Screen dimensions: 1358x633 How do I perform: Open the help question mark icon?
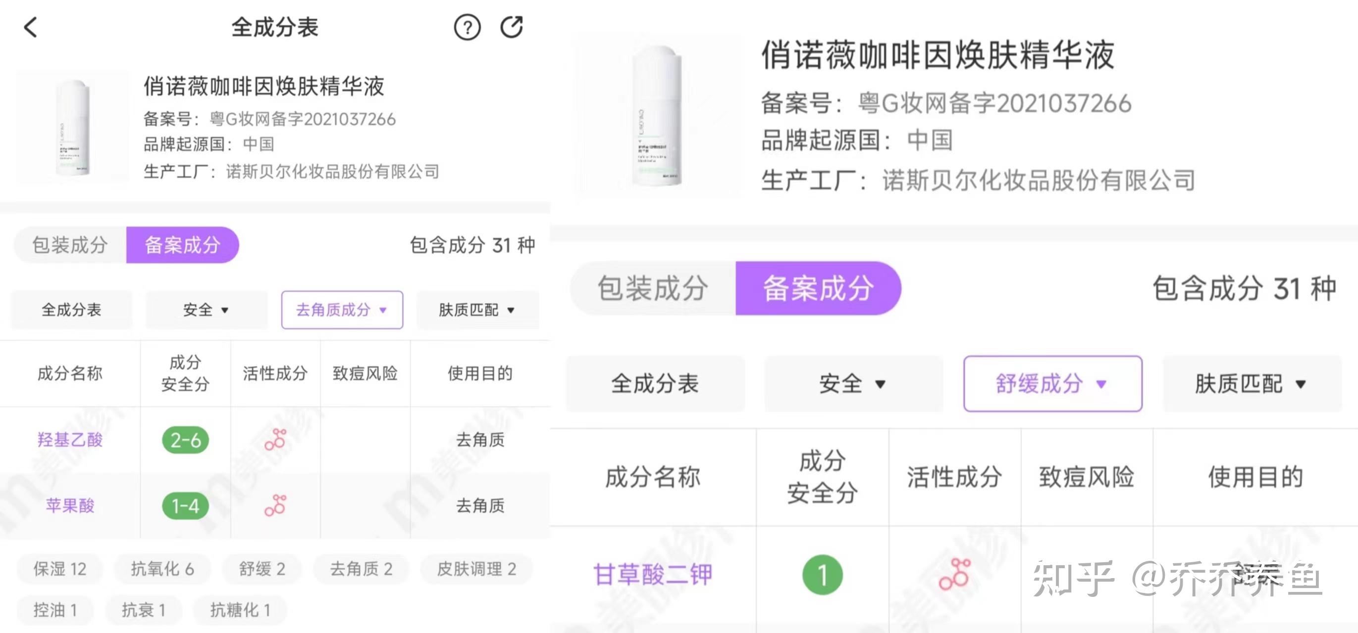coord(467,27)
